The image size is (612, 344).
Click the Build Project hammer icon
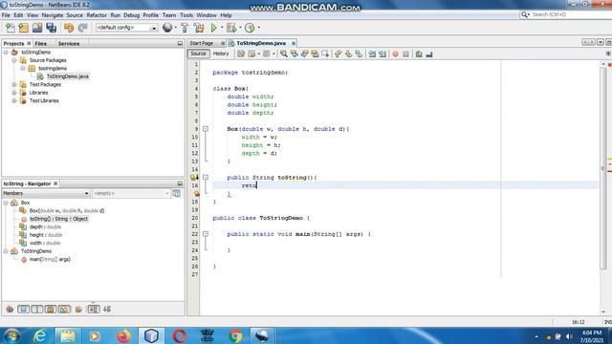[185, 28]
